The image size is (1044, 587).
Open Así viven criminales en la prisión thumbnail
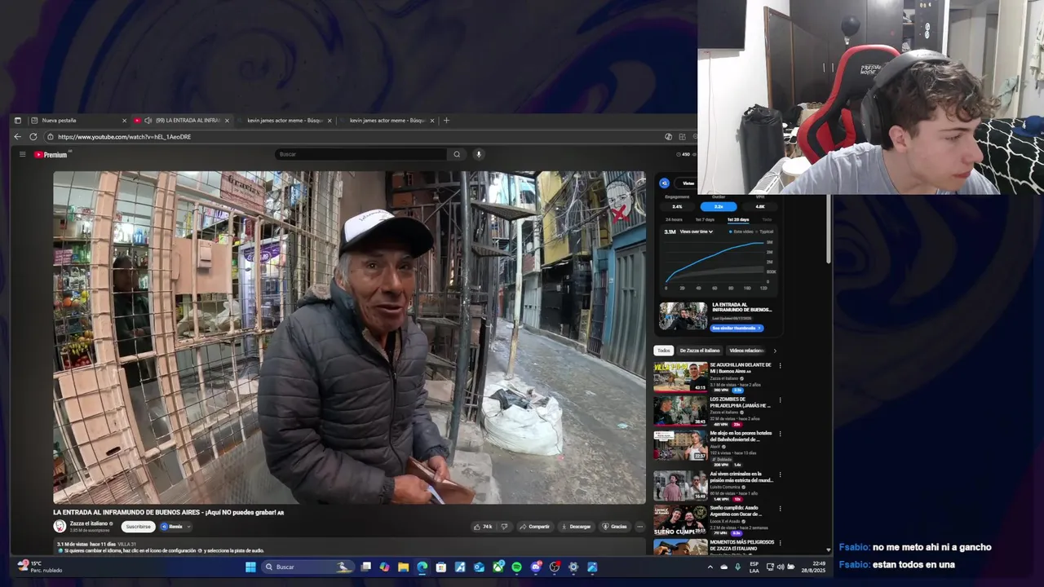coord(680,485)
